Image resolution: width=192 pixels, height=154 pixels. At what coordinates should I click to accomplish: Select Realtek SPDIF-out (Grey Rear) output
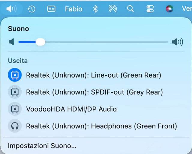click(x=96, y=92)
